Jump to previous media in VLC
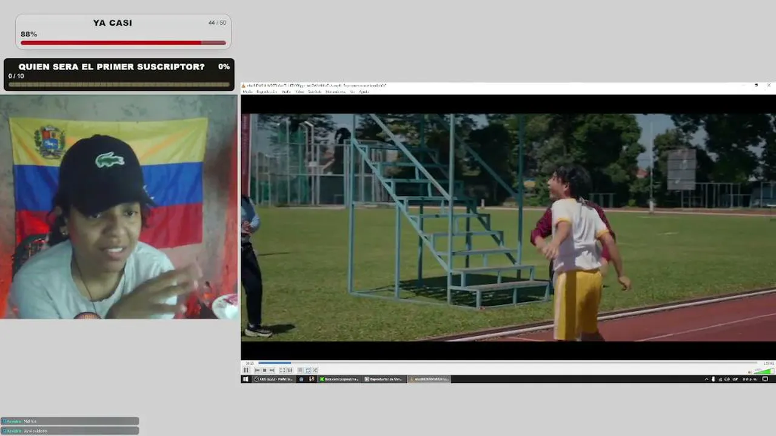 pos(258,370)
